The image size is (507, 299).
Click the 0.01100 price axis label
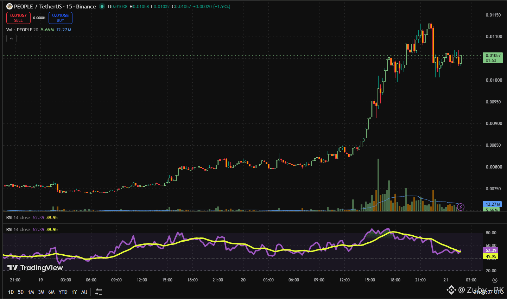coord(493,37)
